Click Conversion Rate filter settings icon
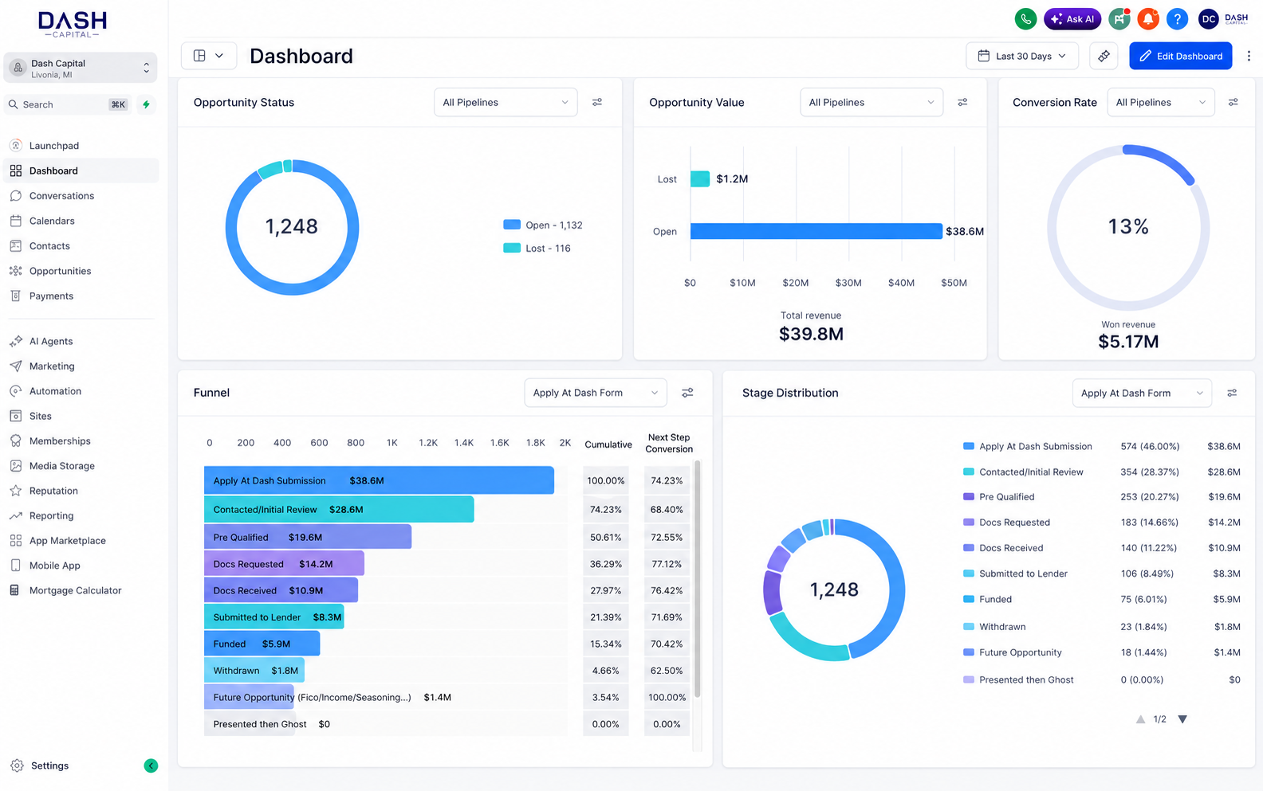Viewport: 1263px width, 791px height. pyautogui.click(x=1233, y=102)
